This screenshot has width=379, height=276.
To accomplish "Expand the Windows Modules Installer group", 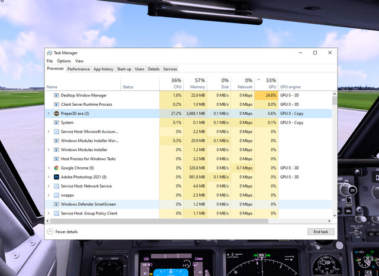I will click(x=49, y=150).
